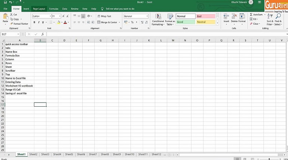Toggle Bold formatting
The image size is (288, 160).
[34, 22]
